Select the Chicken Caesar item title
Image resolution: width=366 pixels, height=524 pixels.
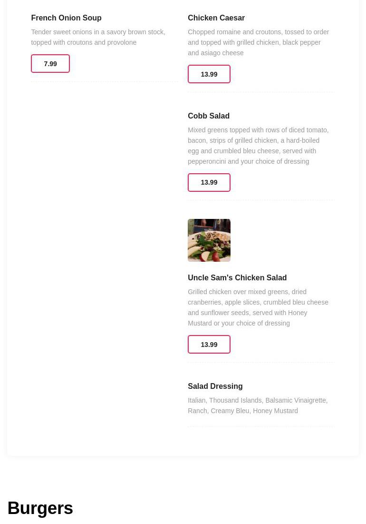tap(216, 18)
